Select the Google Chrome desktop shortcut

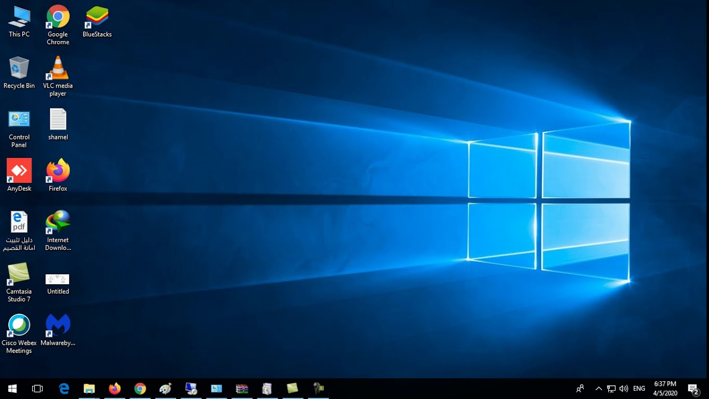(x=58, y=25)
